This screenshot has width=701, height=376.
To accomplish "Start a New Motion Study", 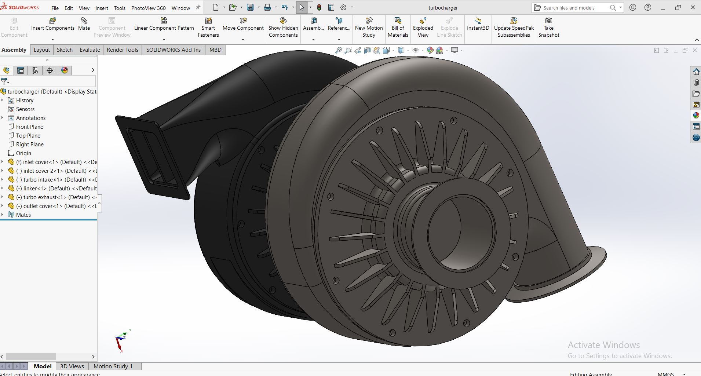I will pyautogui.click(x=369, y=28).
